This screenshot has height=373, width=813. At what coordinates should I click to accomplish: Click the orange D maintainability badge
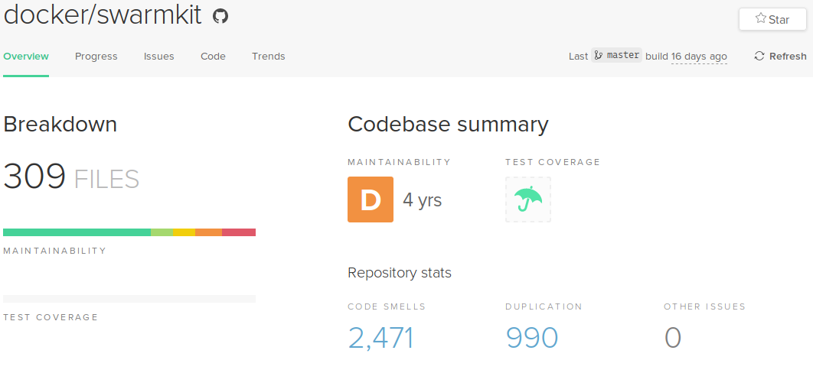[371, 199]
